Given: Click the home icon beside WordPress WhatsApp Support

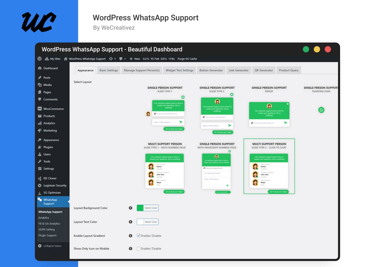Looking at the screenshot, I should (x=66, y=59).
